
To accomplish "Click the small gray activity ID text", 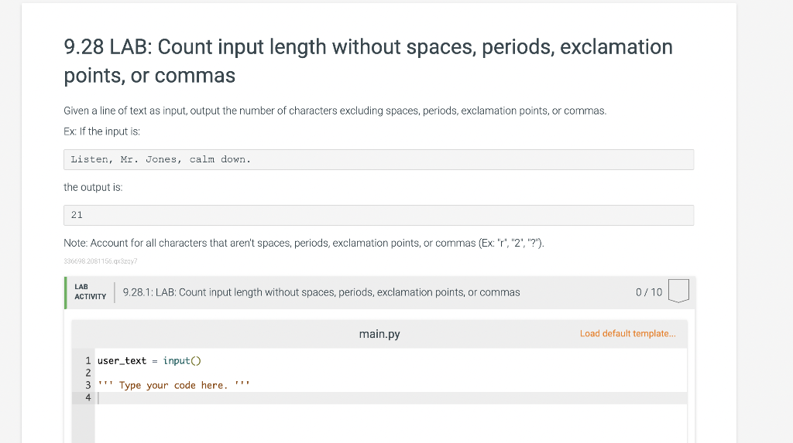I will coord(101,262).
